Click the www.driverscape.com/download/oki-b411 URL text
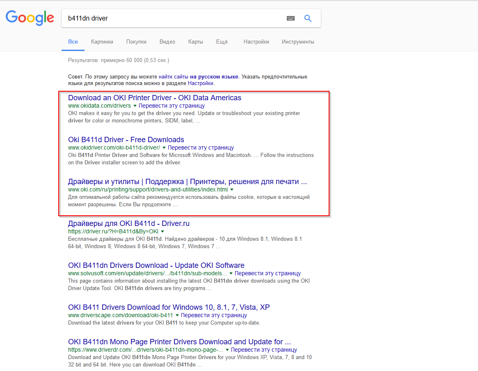The image size is (478, 371). coord(120,315)
